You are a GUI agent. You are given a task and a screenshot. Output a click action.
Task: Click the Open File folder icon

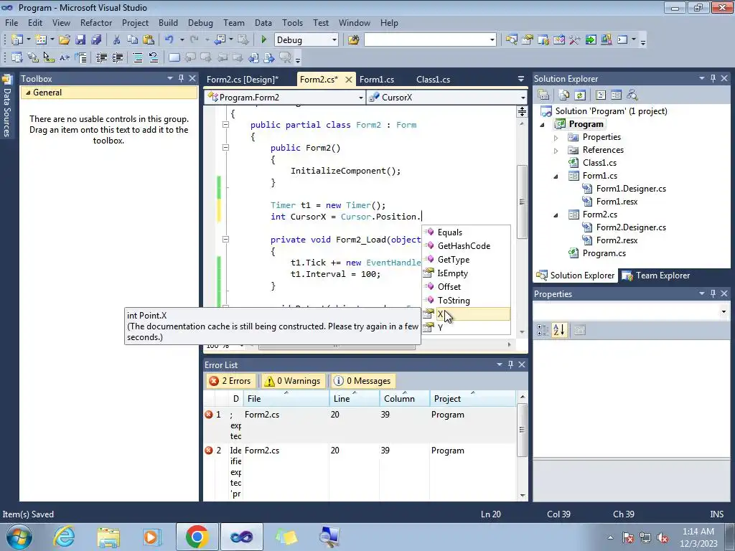(65, 40)
